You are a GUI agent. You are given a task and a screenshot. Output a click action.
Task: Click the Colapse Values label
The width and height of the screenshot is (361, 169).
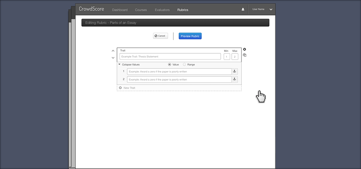click(x=131, y=65)
